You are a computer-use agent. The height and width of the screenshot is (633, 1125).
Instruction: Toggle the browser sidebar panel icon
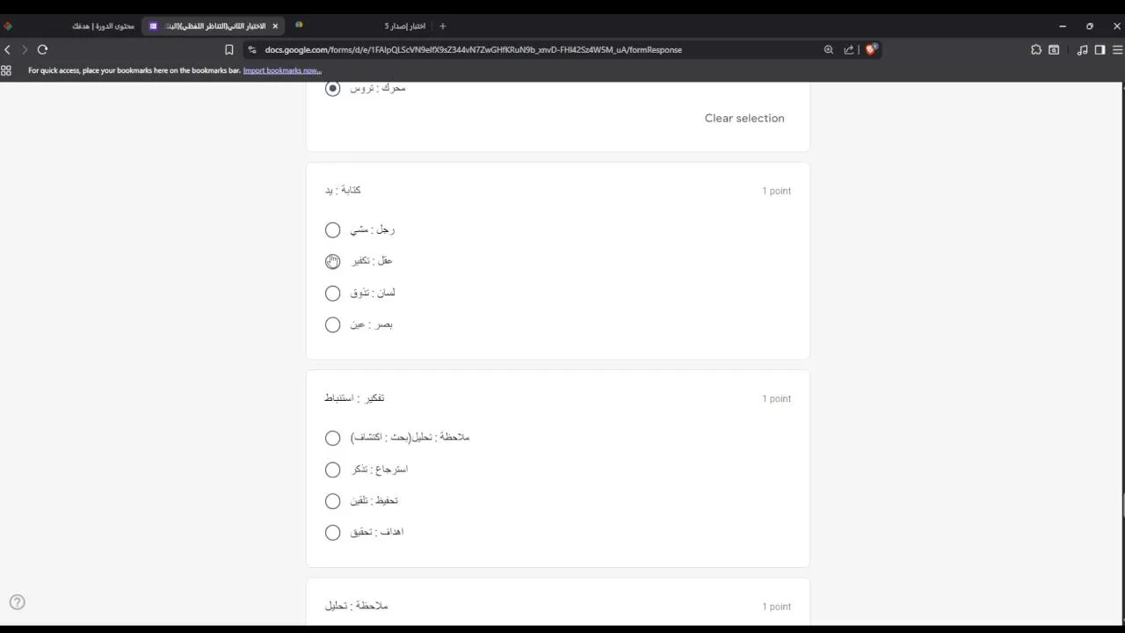1100,50
